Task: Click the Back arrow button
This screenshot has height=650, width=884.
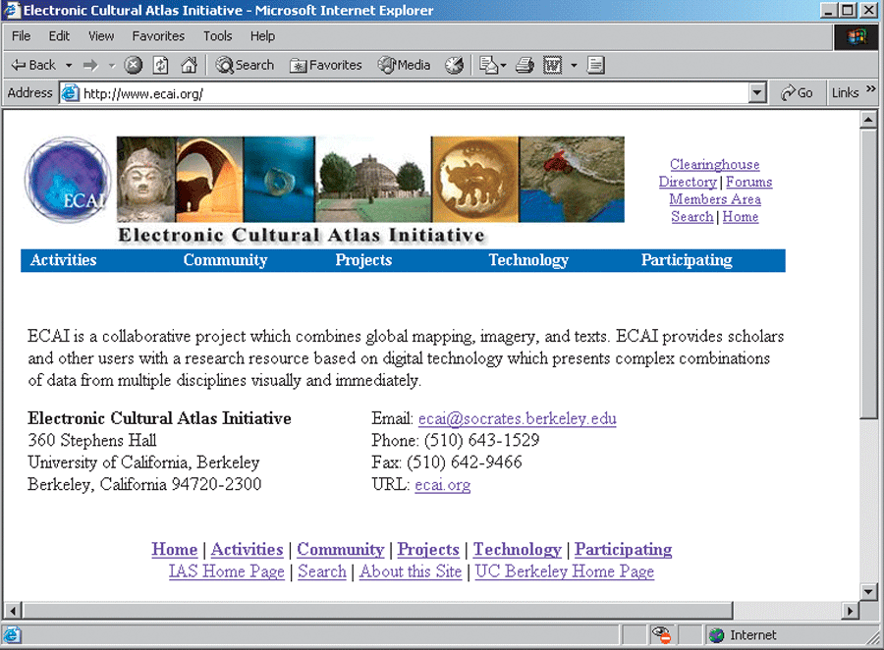Action: 32,66
